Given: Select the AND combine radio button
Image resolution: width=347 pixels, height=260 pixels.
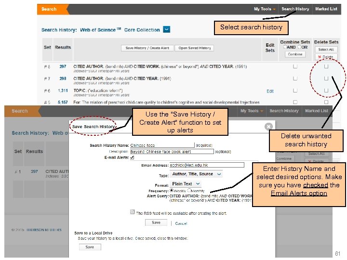Looking at the screenshot, I should 285,47.
